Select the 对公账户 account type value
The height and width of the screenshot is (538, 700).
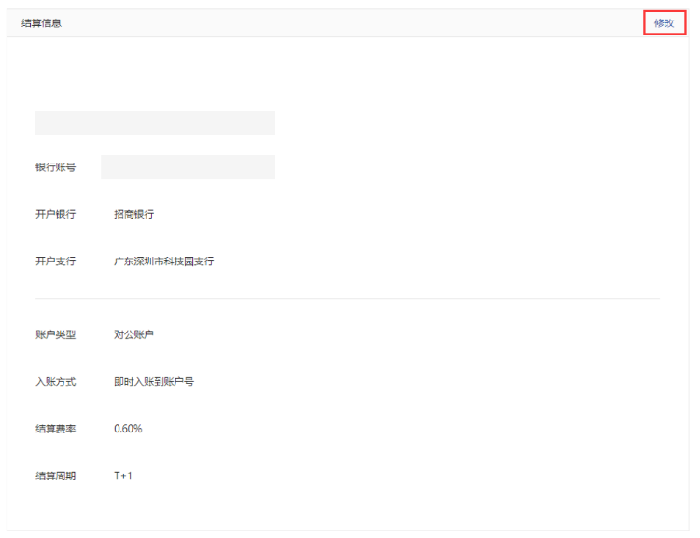(x=133, y=334)
